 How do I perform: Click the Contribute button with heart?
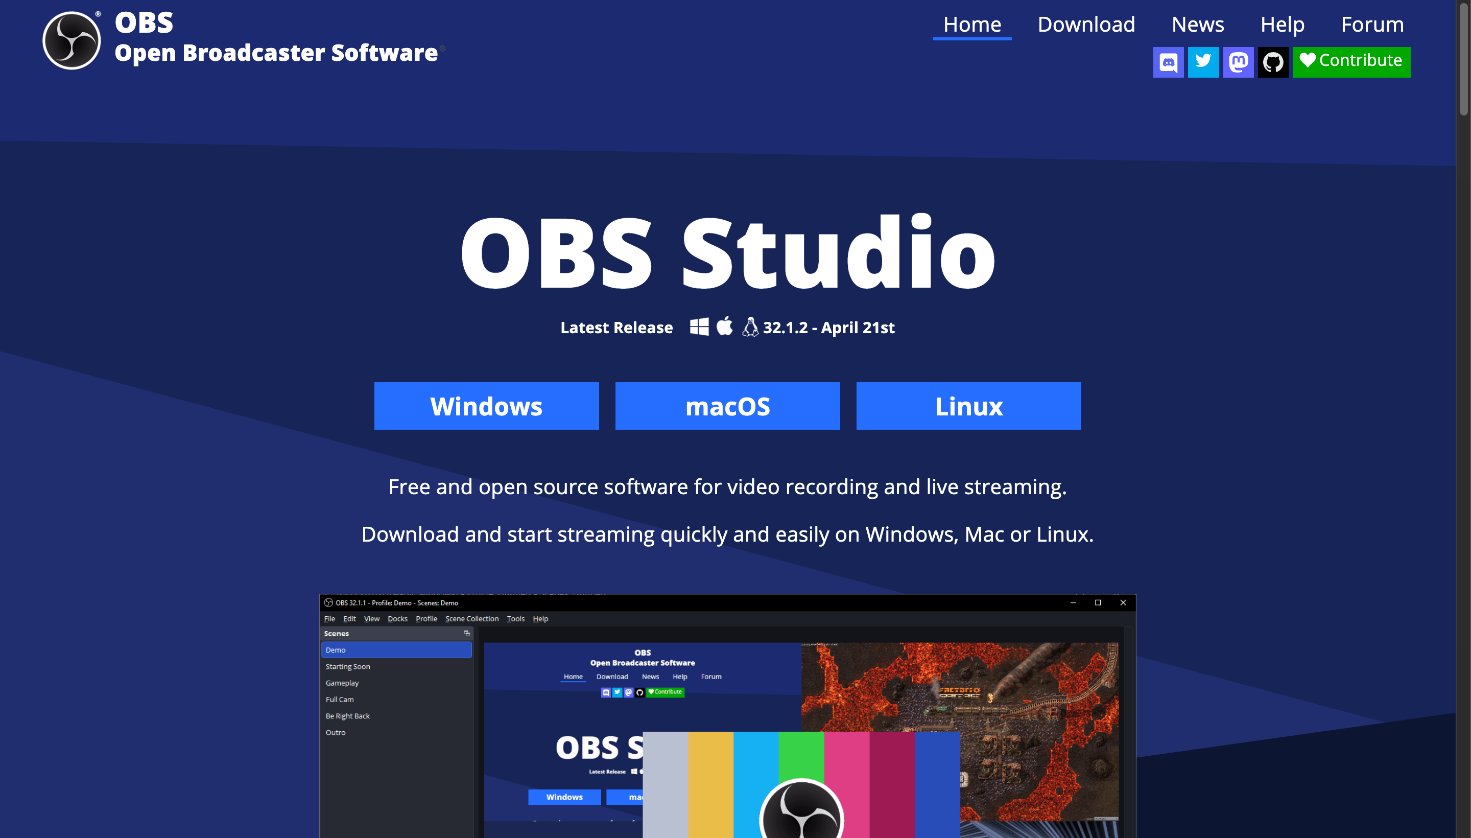click(x=1351, y=62)
